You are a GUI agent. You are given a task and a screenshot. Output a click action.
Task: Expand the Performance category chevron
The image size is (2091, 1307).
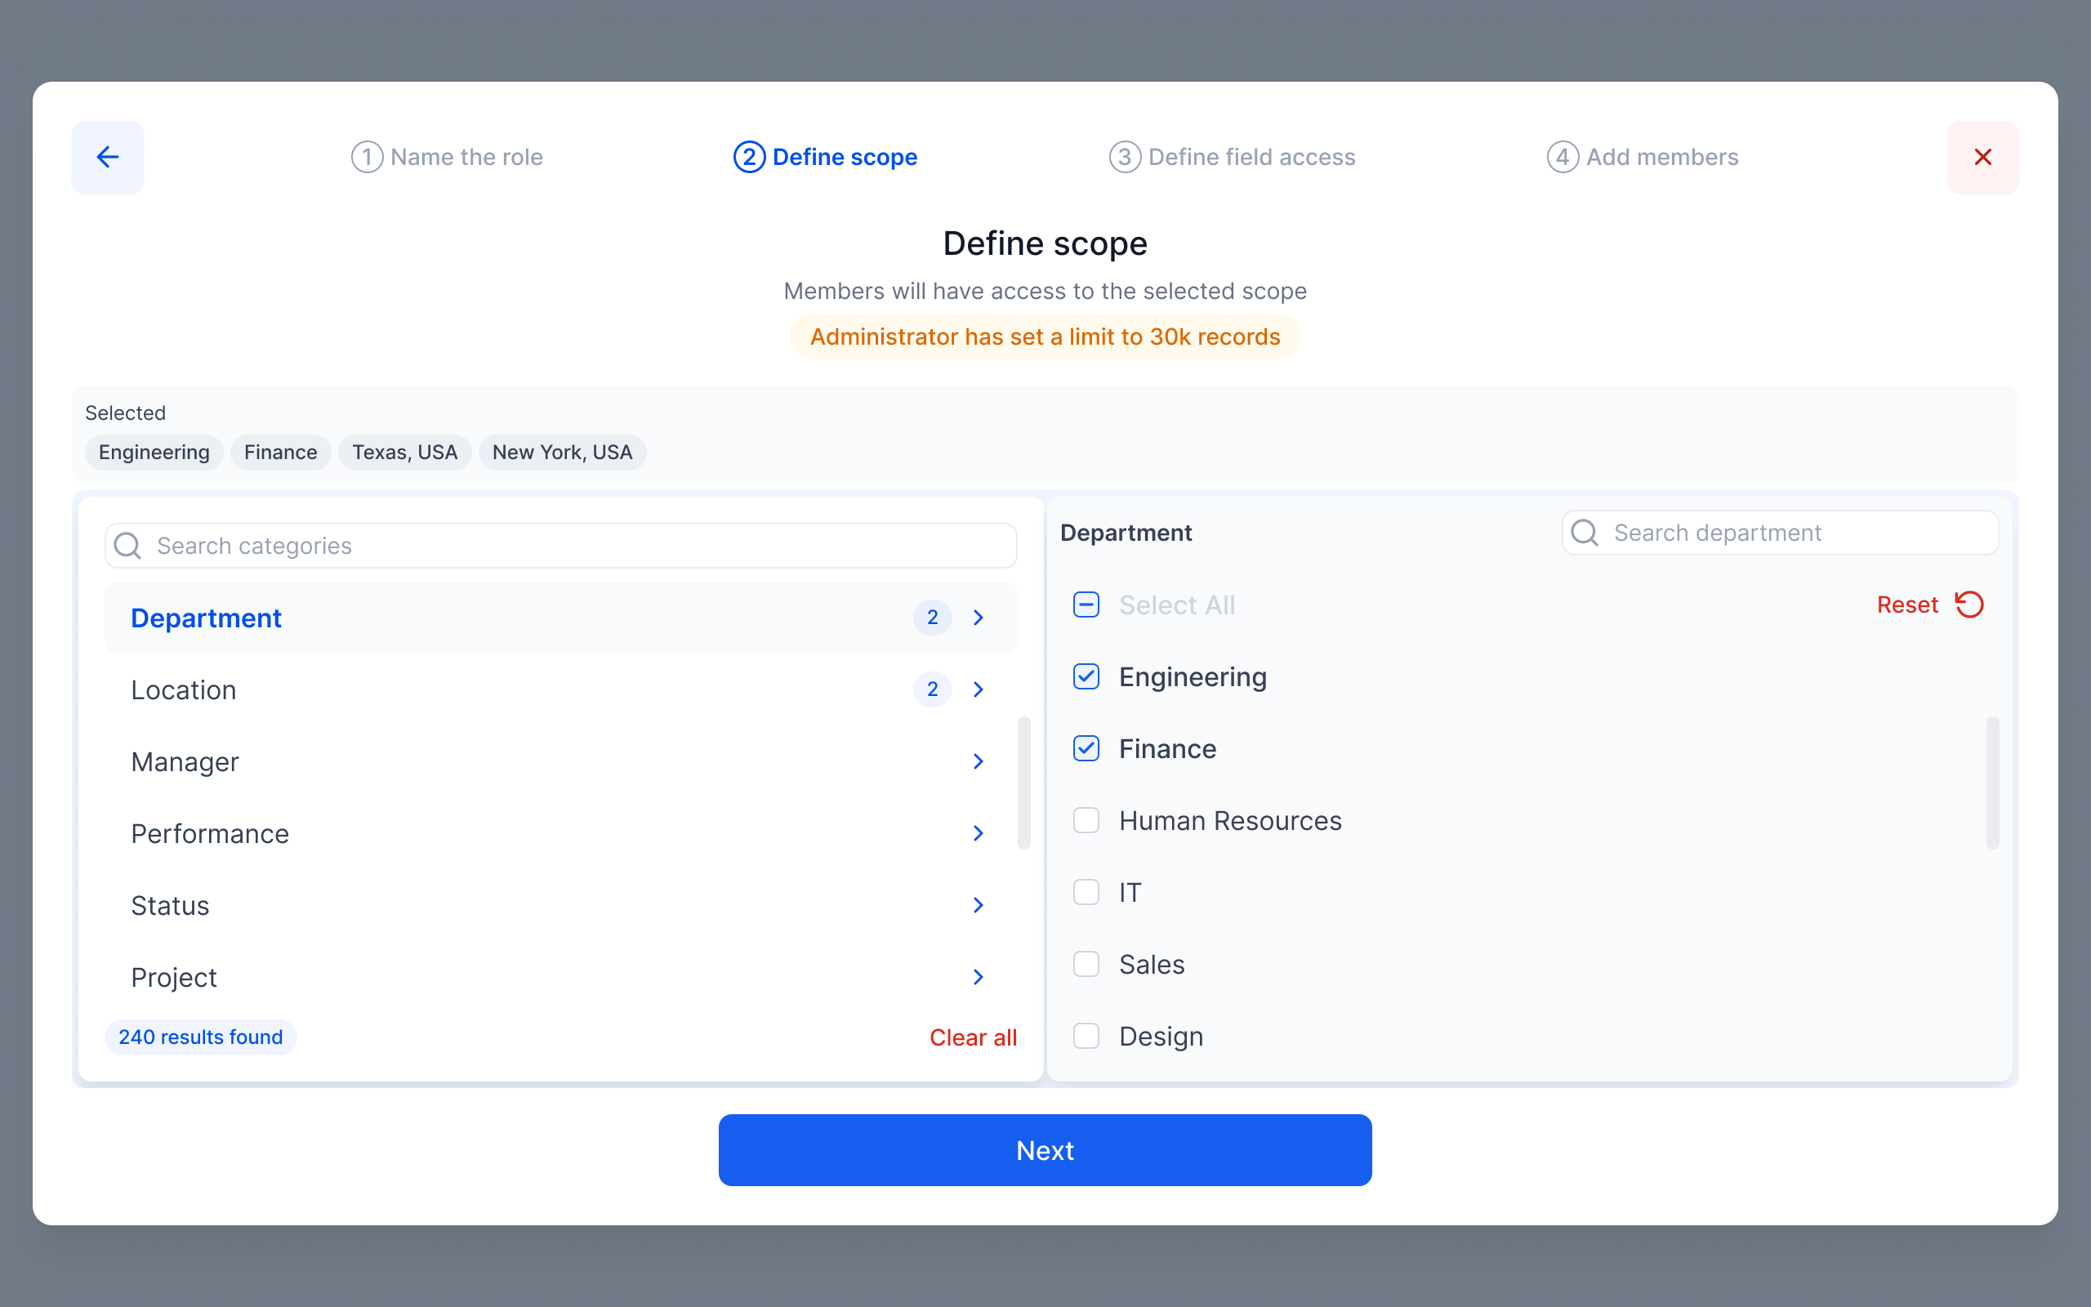[978, 832]
